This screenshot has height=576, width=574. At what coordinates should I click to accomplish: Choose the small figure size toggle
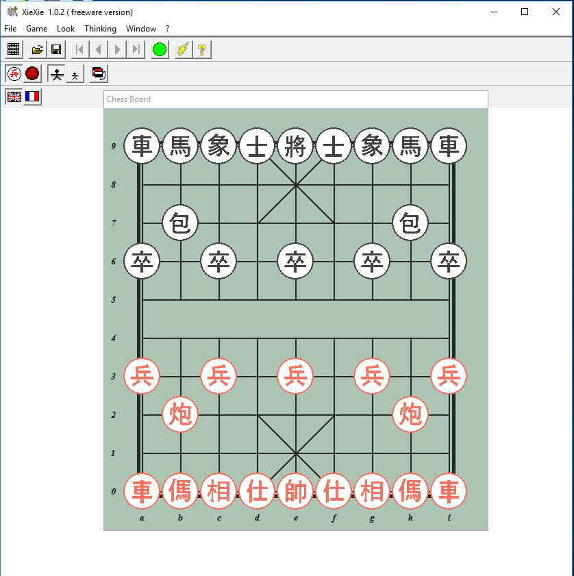coord(75,74)
